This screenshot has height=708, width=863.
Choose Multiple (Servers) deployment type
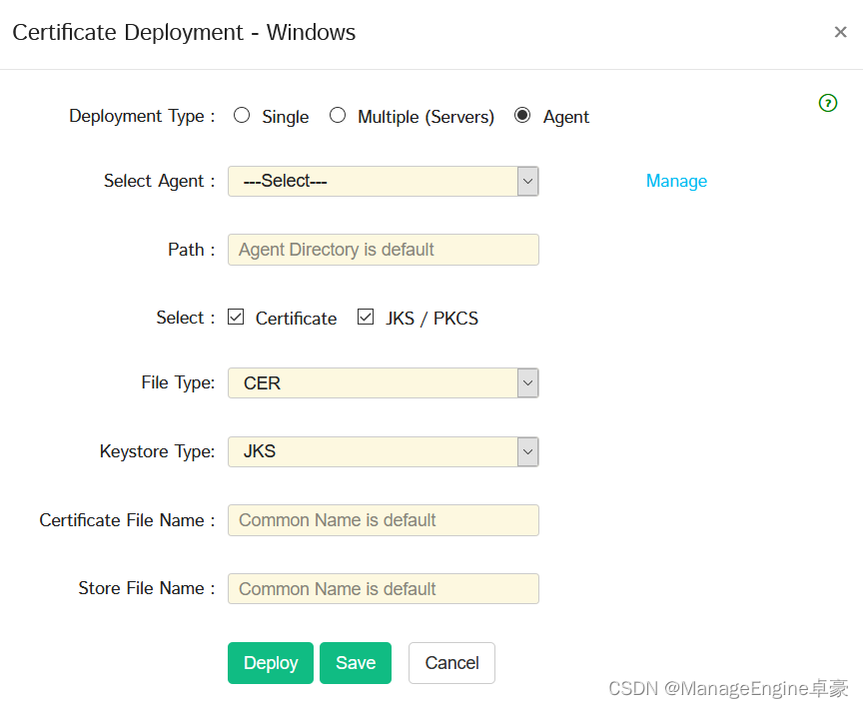[338, 116]
